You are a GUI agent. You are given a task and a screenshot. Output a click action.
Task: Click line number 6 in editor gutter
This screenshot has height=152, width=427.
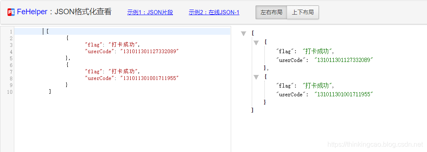(x=11, y=65)
